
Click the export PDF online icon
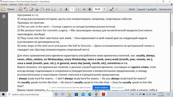20,9
